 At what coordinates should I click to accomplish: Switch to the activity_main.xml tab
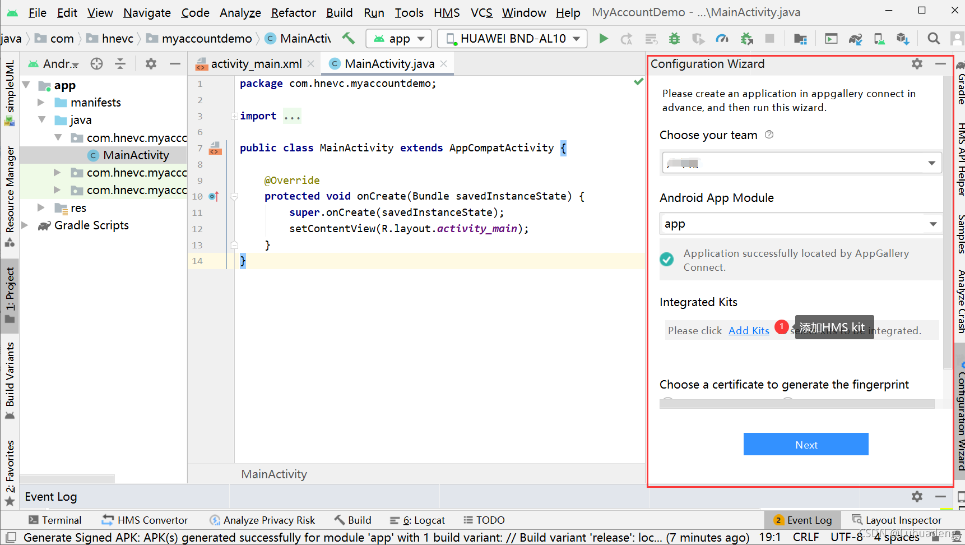coord(256,64)
